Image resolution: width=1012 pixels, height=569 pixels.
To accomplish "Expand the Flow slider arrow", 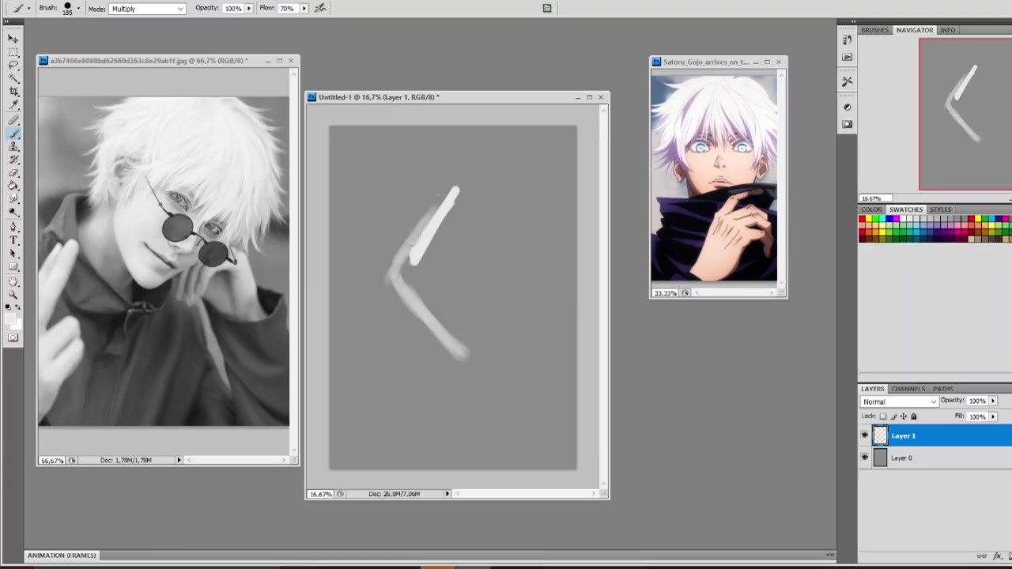I will tap(304, 8).
